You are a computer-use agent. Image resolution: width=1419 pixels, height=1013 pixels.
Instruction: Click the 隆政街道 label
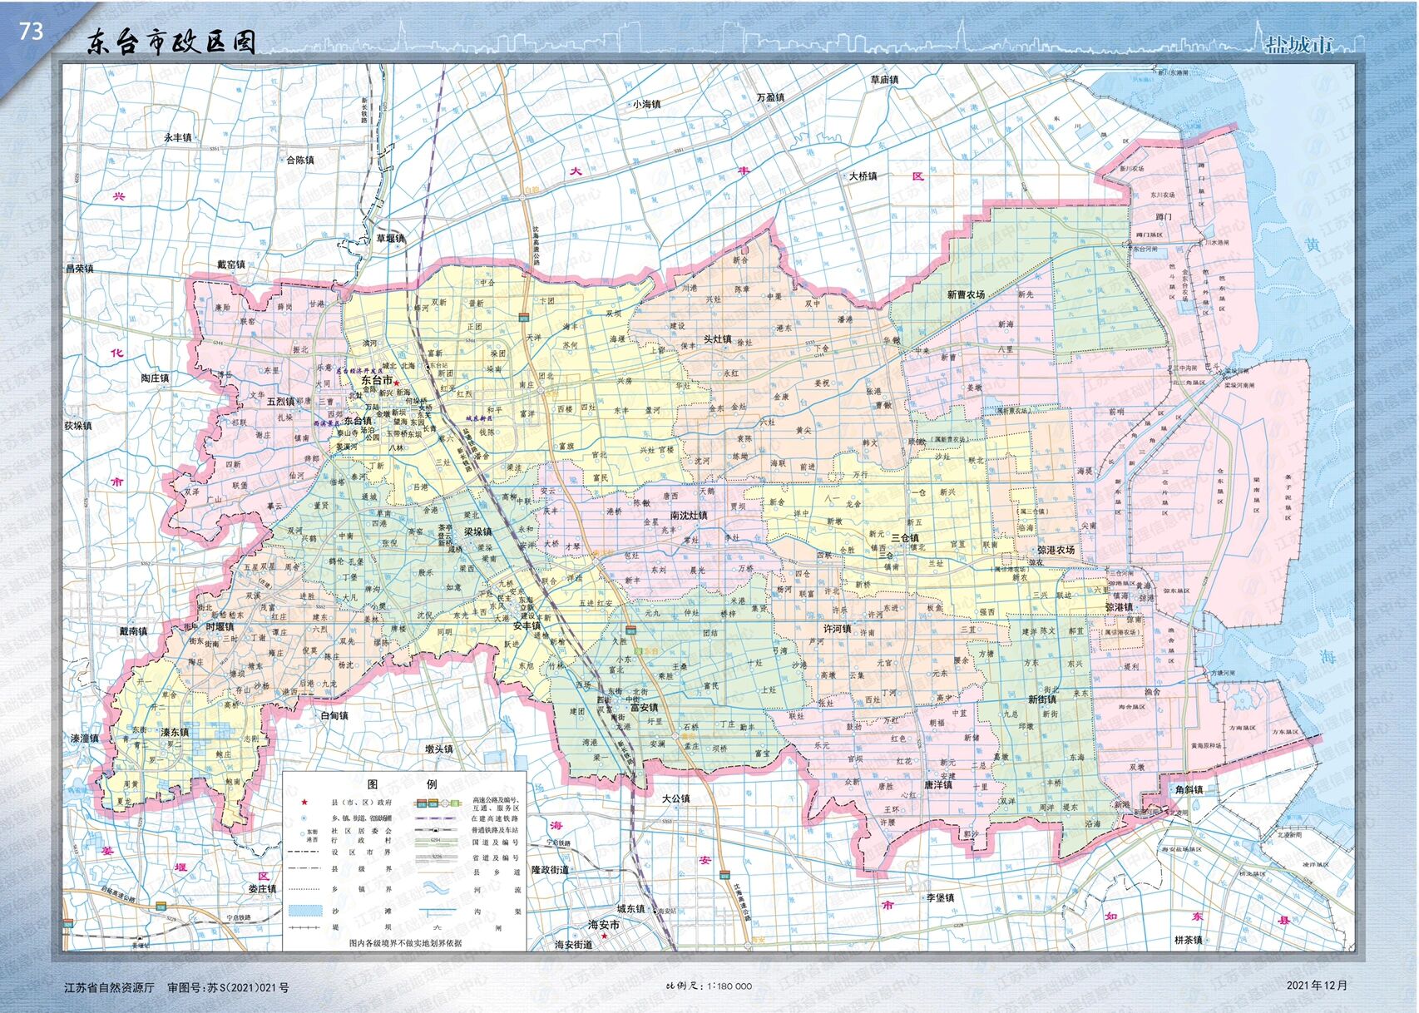coord(550,870)
